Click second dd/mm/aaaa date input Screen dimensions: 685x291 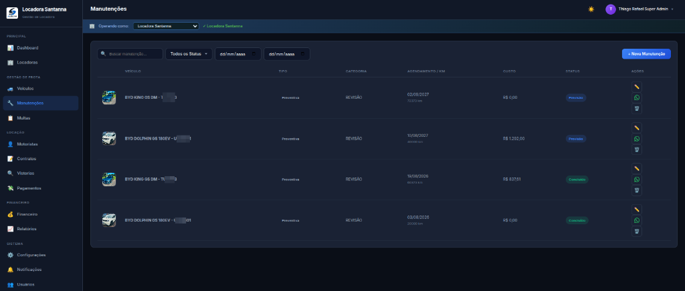coord(286,54)
